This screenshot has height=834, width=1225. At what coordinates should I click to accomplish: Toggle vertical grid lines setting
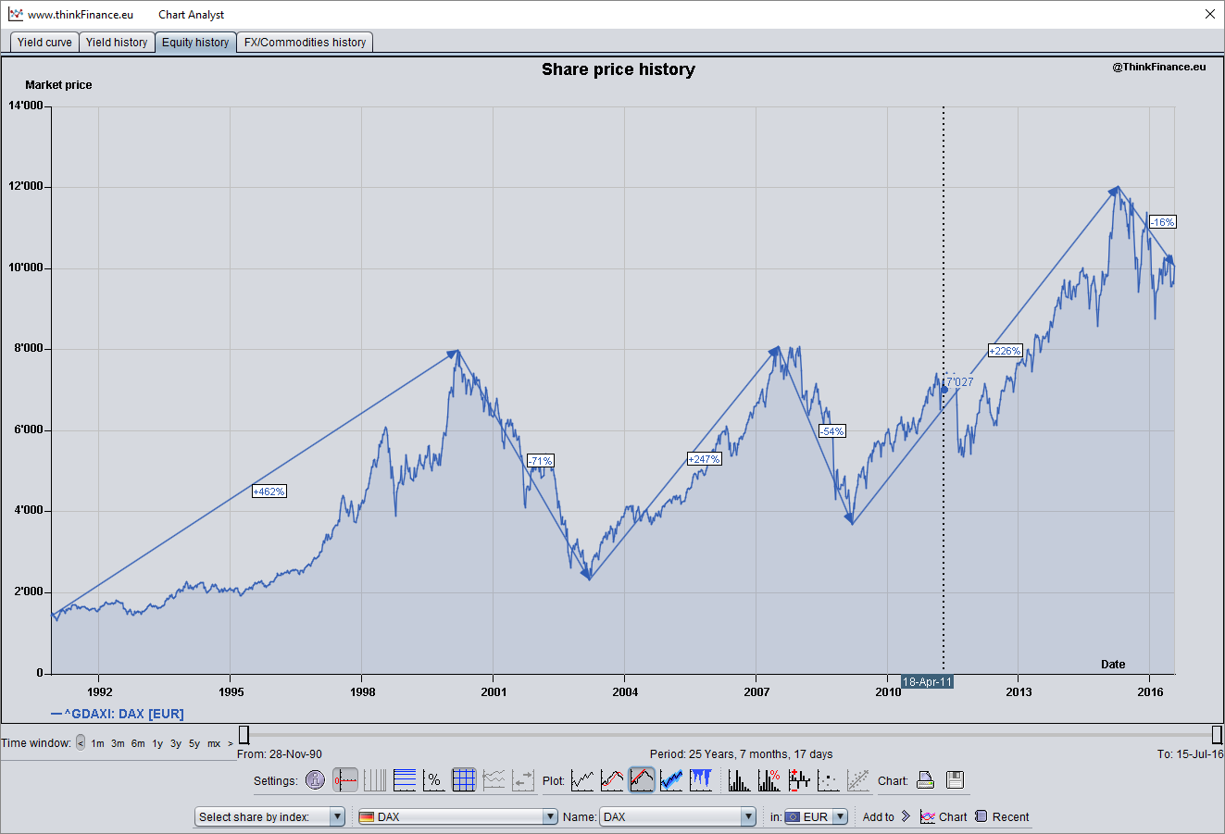[x=375, y=780]
